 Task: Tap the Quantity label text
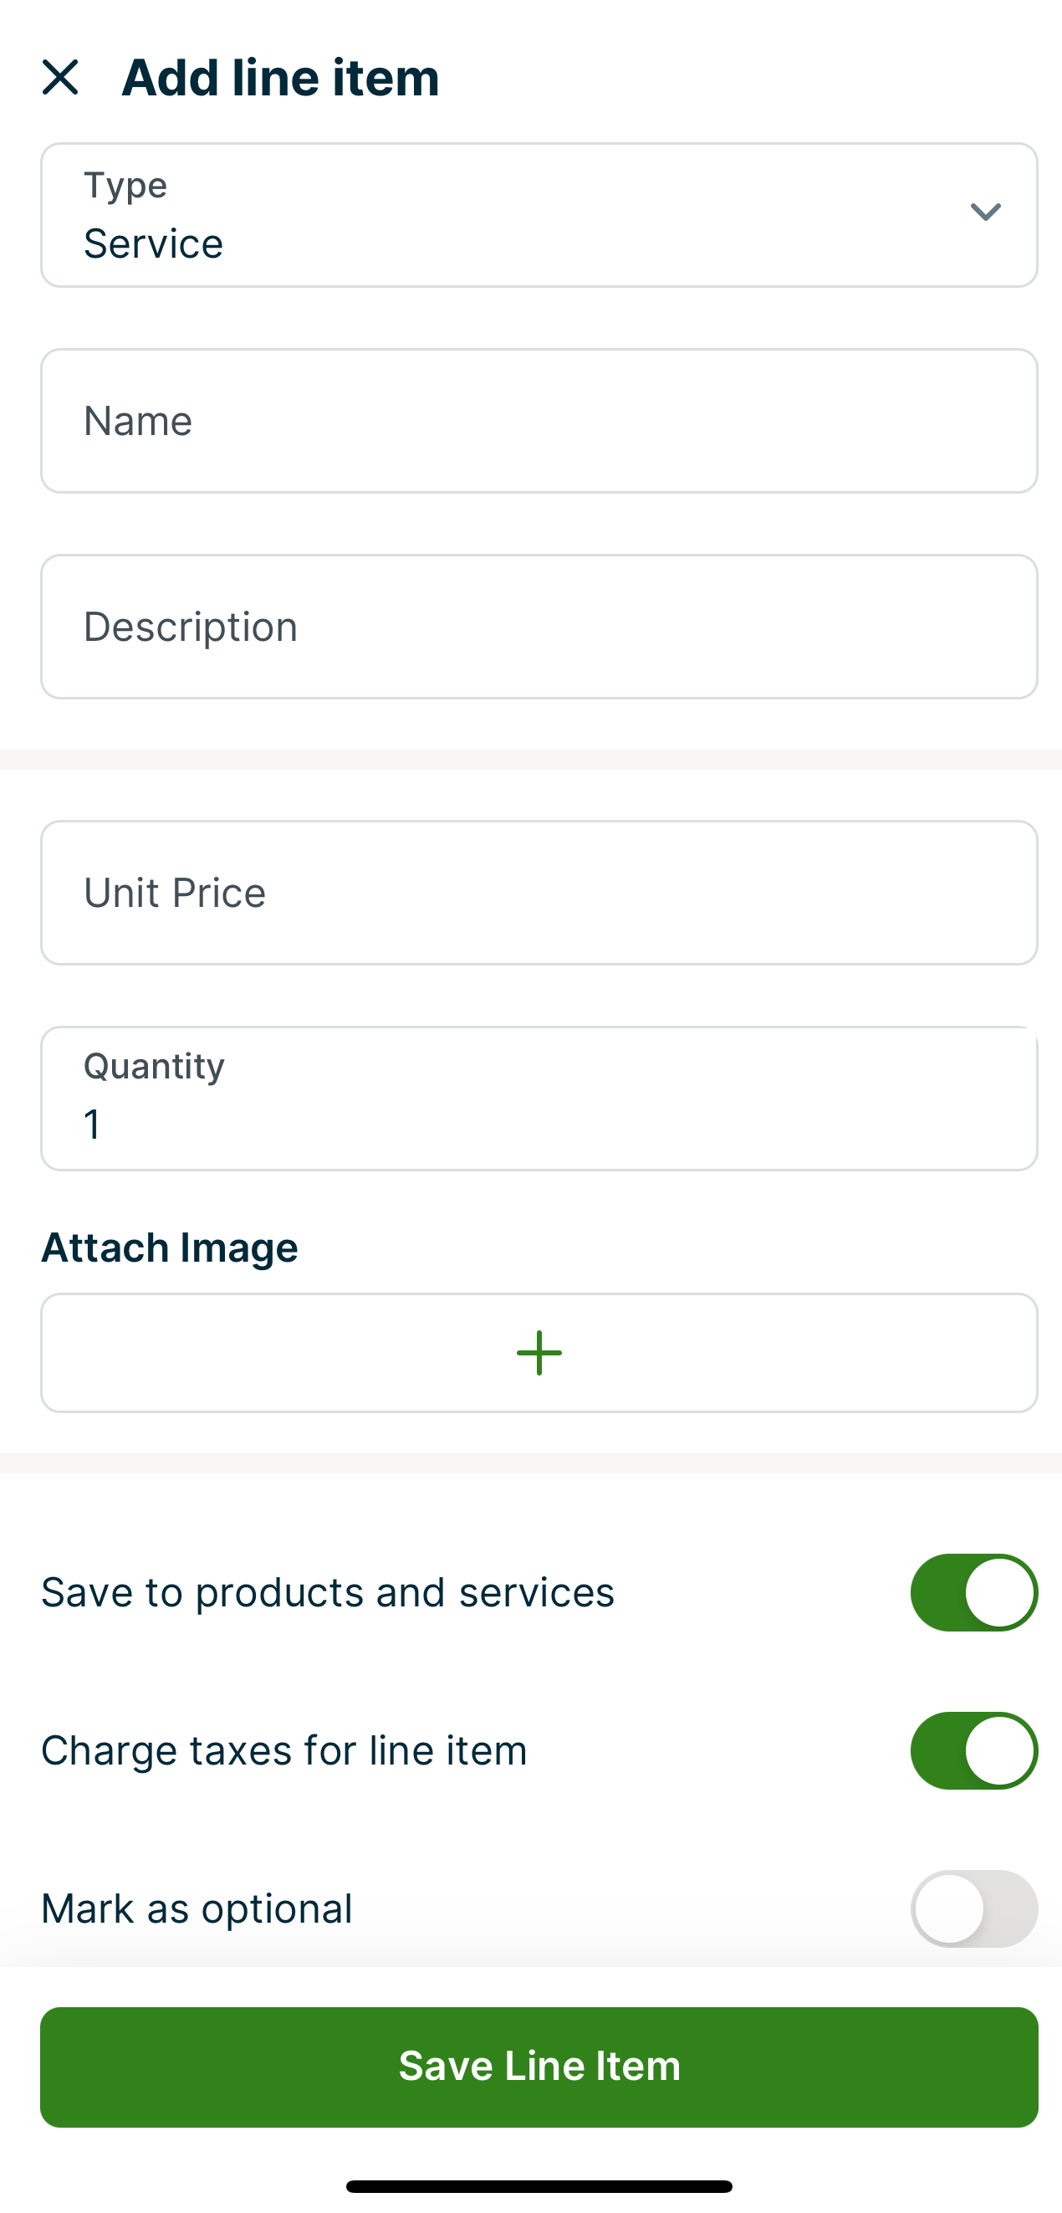(155, 1065)
